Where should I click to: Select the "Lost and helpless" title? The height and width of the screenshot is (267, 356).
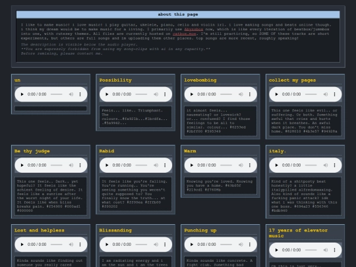(x=40, y=230)
